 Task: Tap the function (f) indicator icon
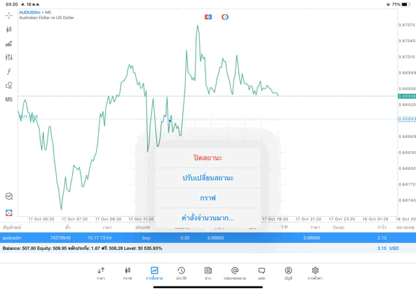pos(8,72)
